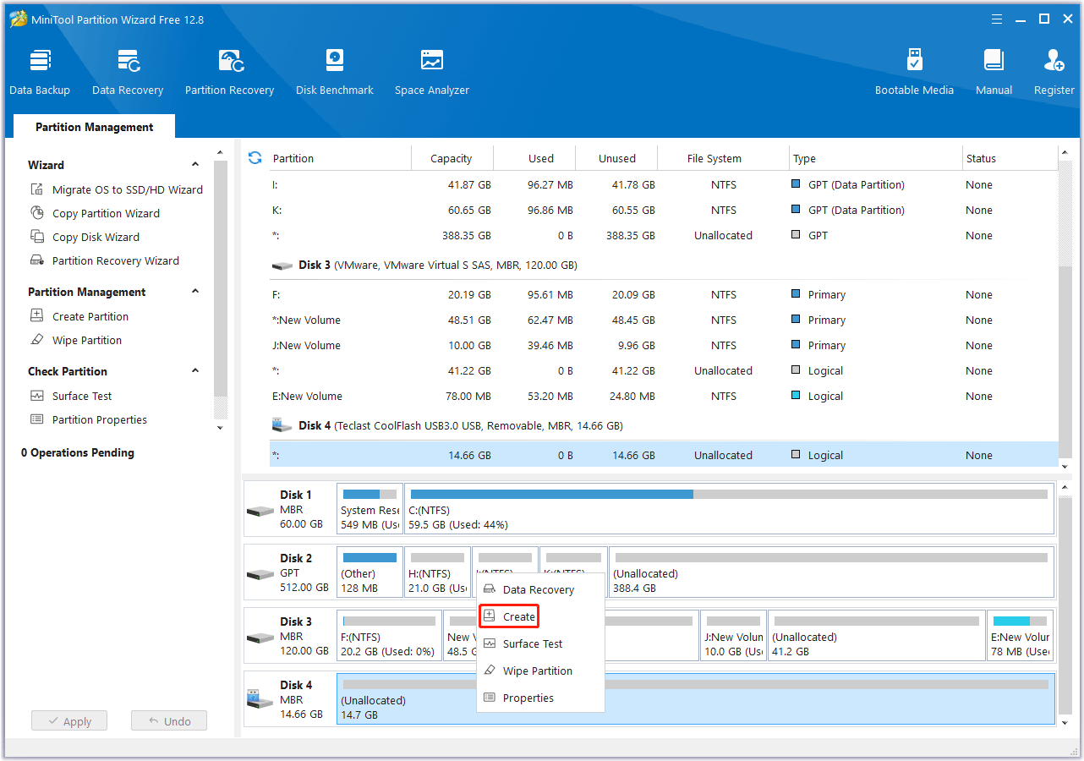
Task: Refresh the partition list
Action: click(255, 157)
